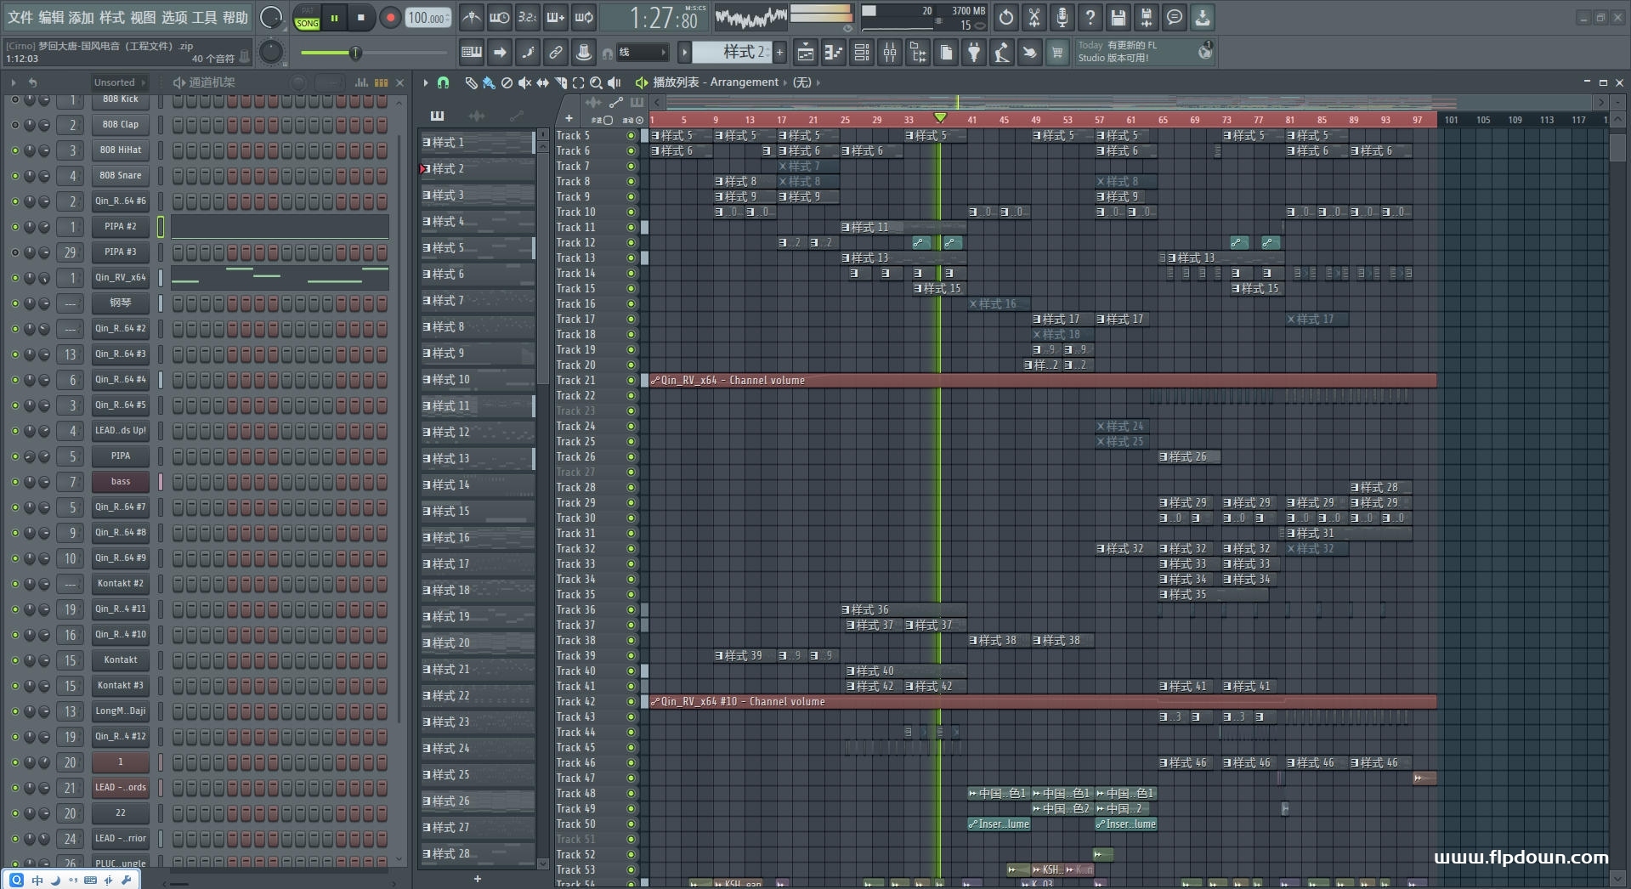Toggle the 808 Kick channel mute light
Viewport: 1631px width, 889px height.
(14, 99)
